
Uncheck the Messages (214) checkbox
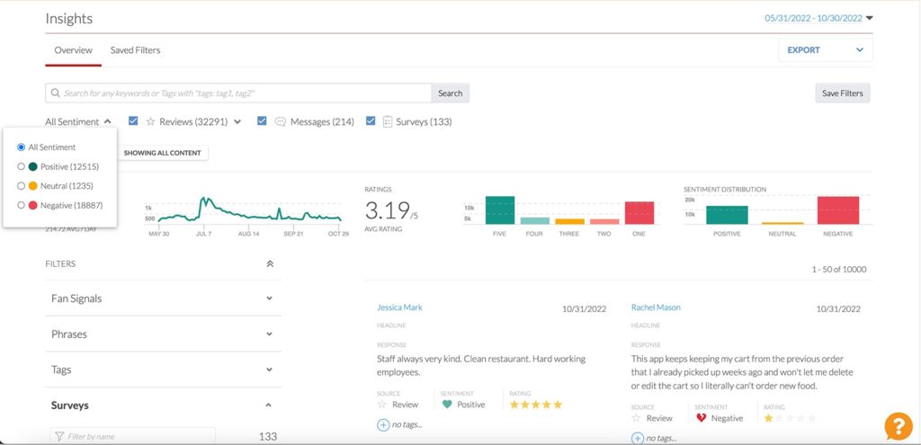(262, 121)
